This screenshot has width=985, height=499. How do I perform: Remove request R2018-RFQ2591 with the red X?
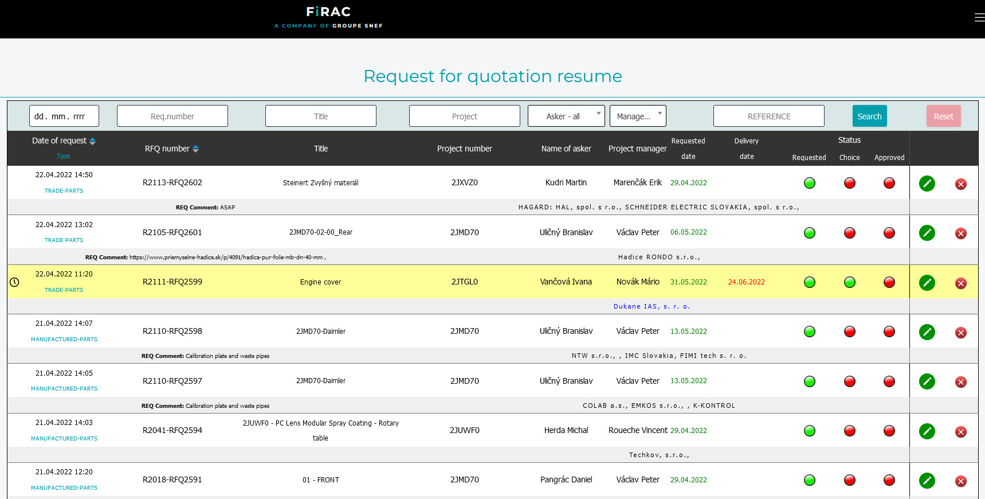click(960, 481)
